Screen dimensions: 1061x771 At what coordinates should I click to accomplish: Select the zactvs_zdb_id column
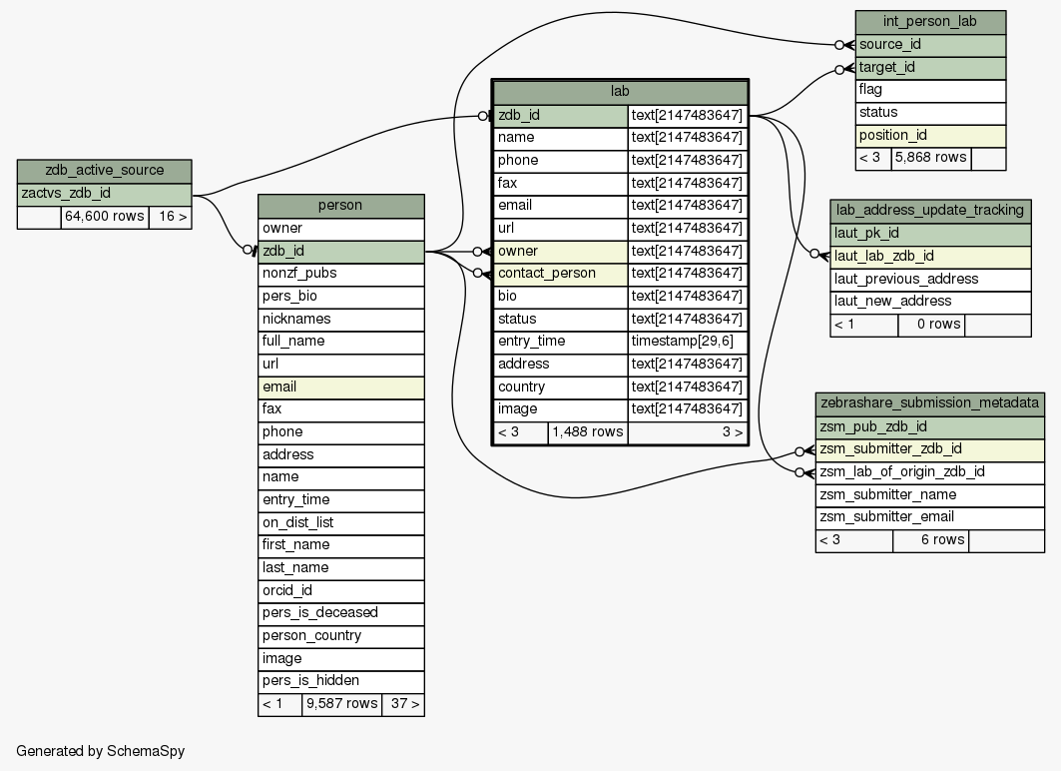click(104, 193)
